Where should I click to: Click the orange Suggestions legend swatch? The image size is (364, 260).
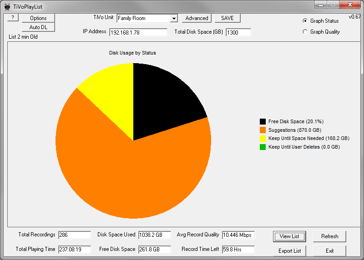[263, 130]
